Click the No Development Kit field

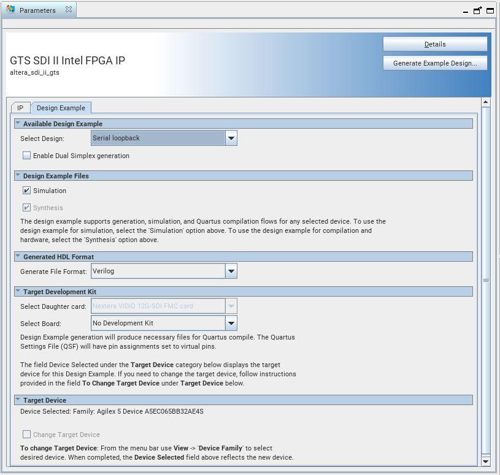click(158, 324)
